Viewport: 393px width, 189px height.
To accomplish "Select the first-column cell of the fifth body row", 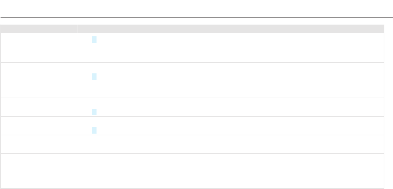I will [x=39, y=126].
